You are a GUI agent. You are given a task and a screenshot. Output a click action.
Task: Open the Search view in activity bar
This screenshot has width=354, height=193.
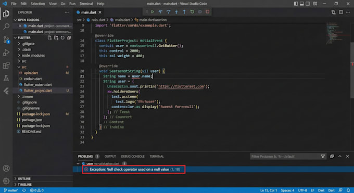[6, 27]
